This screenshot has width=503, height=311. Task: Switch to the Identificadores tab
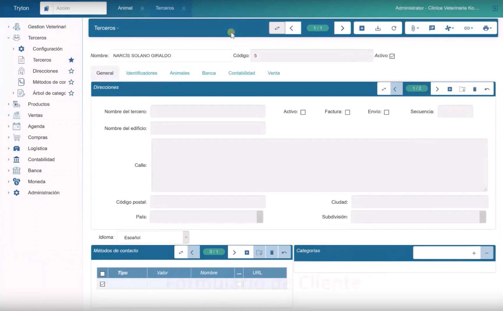[x=142, y=73]
